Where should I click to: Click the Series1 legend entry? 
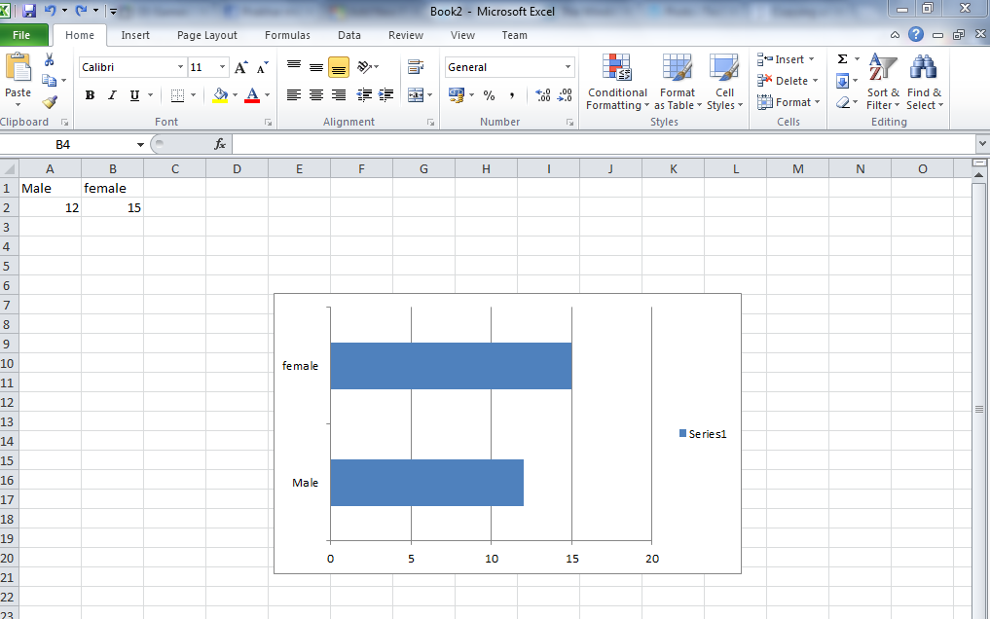pyautogui.click(x=703, y=433)
